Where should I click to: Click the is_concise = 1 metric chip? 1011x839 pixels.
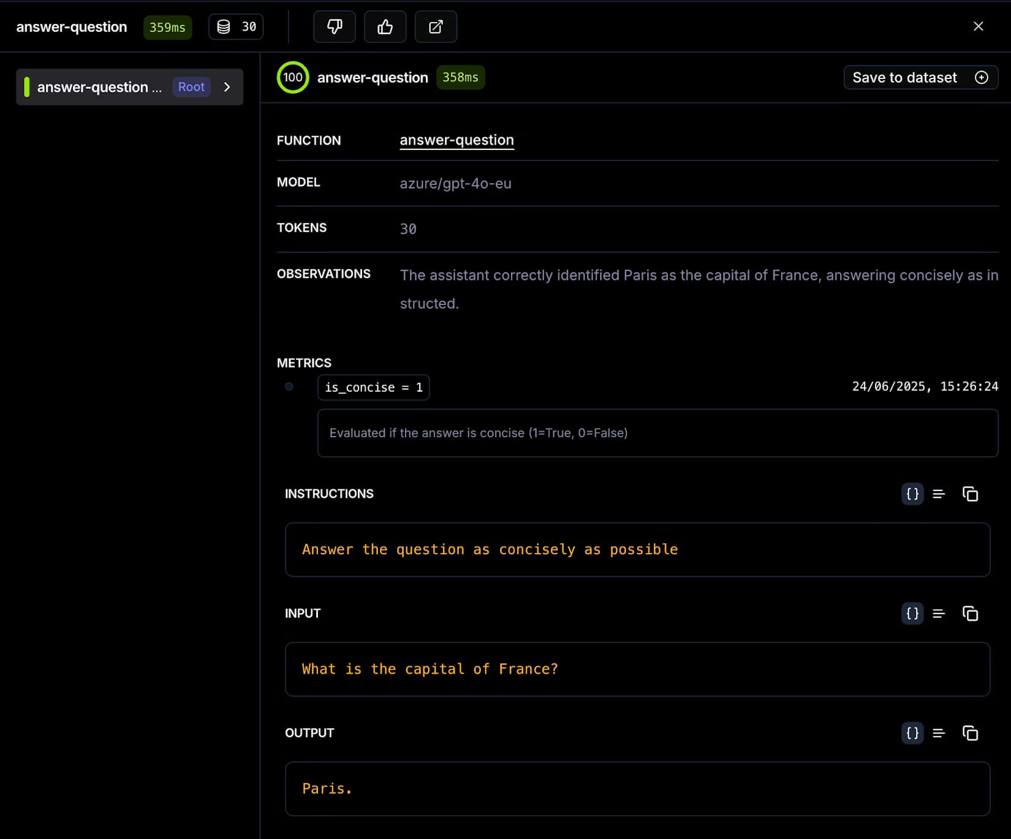373,388
